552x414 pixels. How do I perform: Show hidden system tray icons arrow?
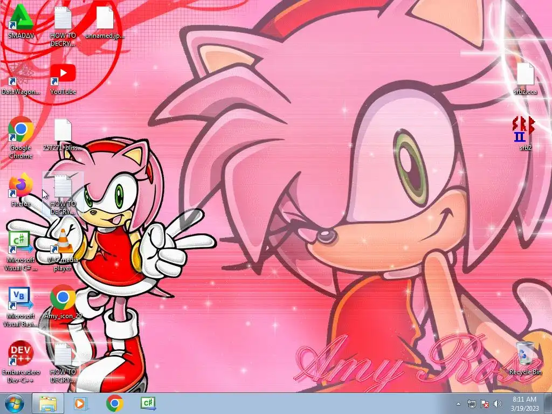(x=458, y=404)
